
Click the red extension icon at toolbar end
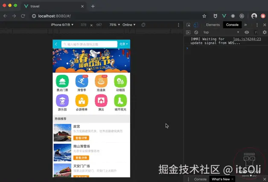pos(263,16)
